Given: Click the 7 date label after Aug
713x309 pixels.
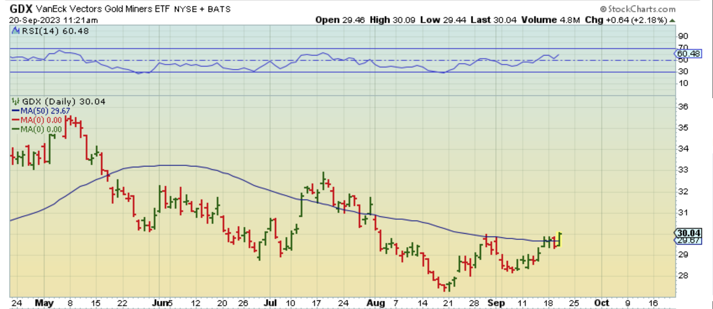Looking at the screenshot, I should tap(395, 303).
